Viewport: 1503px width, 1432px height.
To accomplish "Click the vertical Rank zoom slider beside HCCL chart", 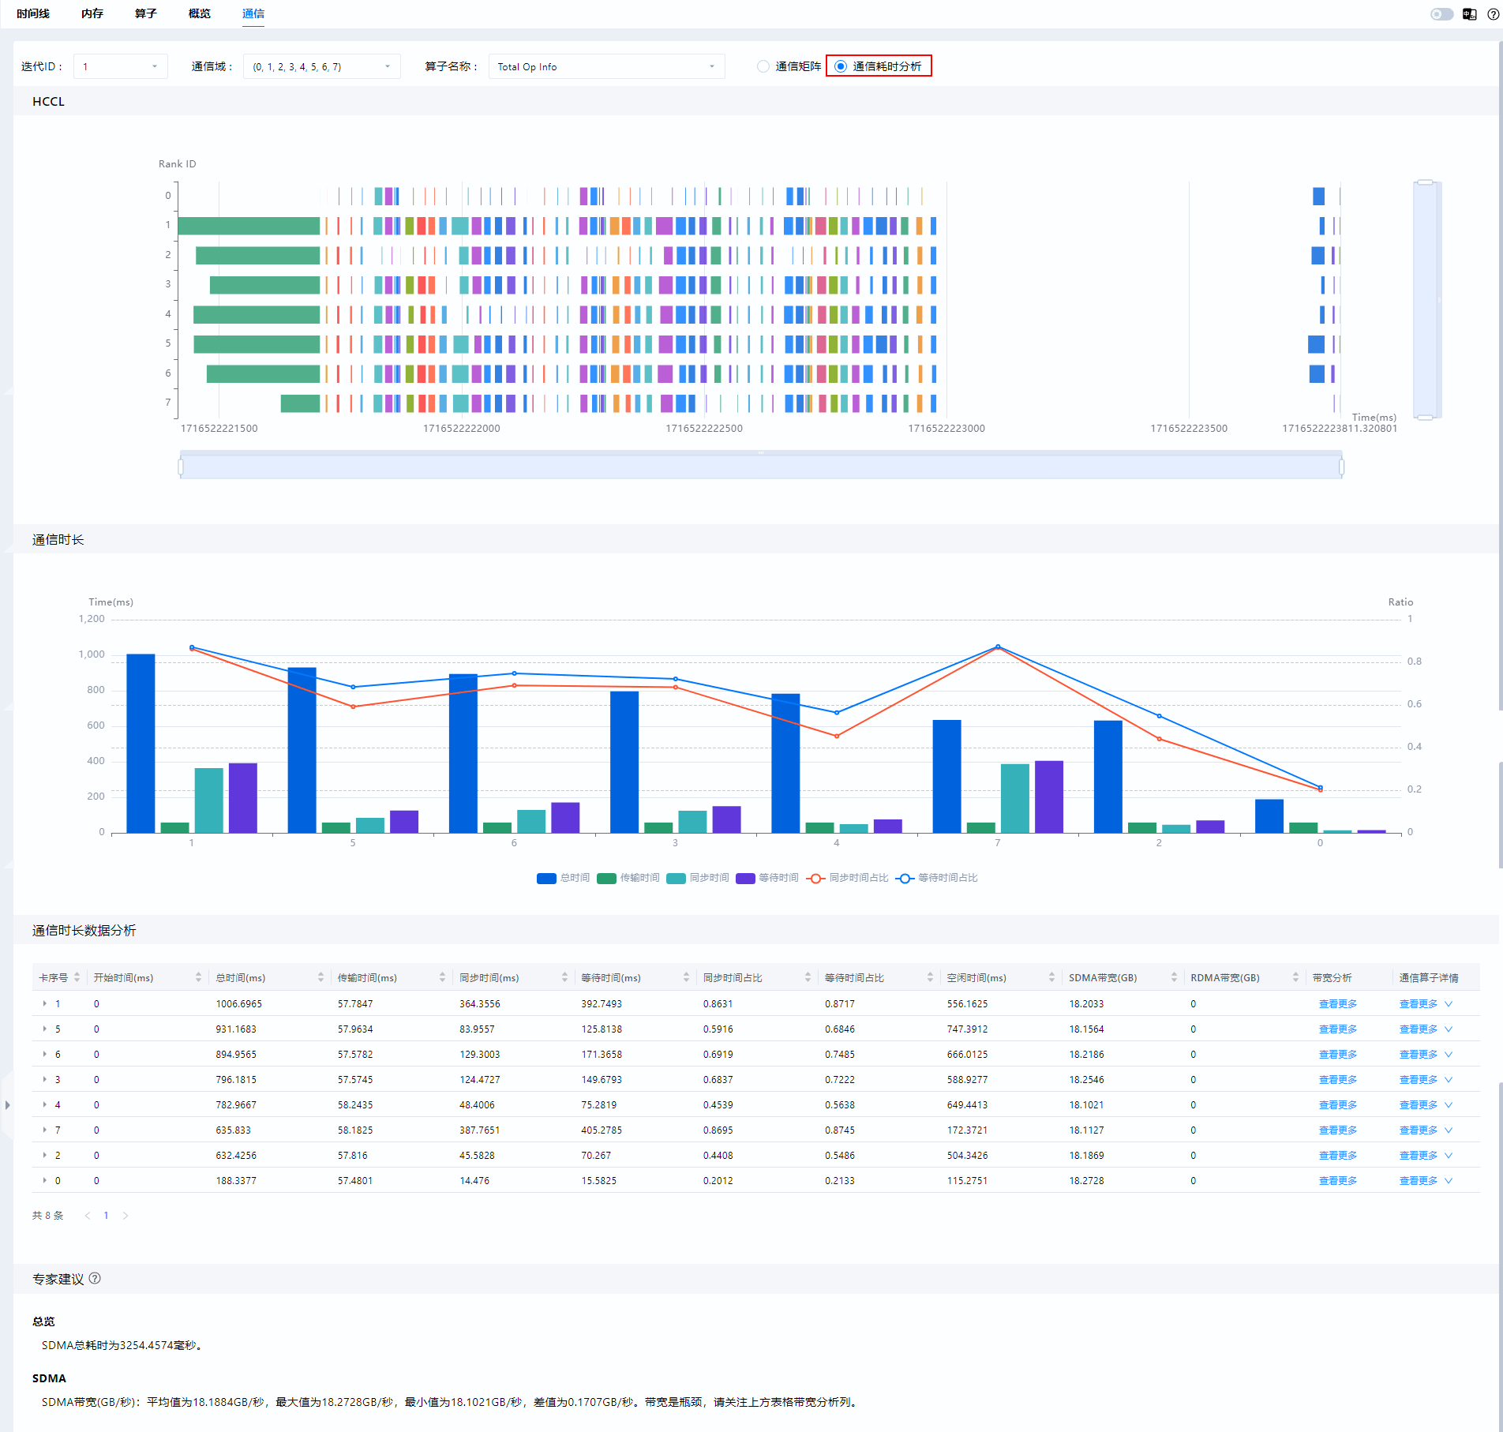I will [1426, 300].
